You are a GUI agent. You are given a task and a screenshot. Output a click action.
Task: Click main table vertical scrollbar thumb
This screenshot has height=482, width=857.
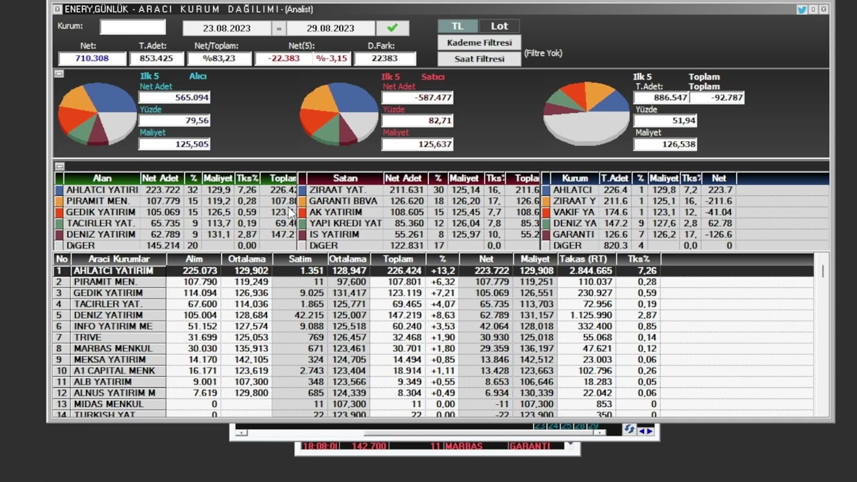click(x=823, y=272)
